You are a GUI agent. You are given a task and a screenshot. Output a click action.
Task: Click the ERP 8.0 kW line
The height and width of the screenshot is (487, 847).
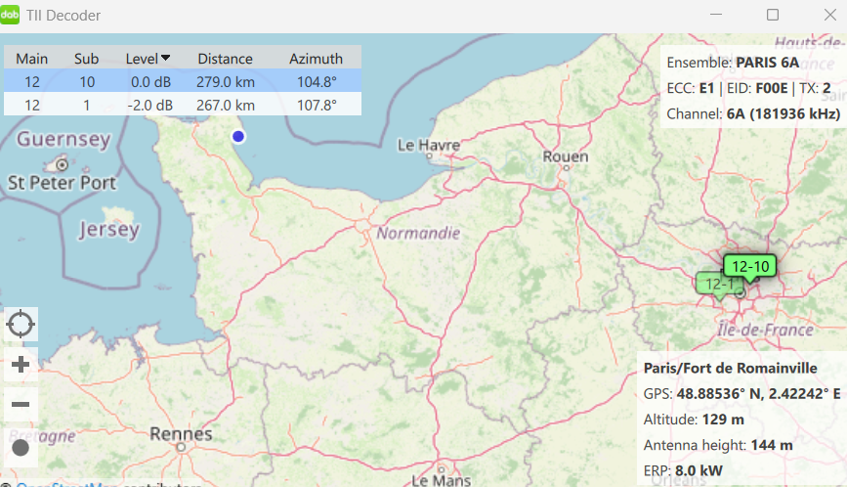click(x=683, y=470)
